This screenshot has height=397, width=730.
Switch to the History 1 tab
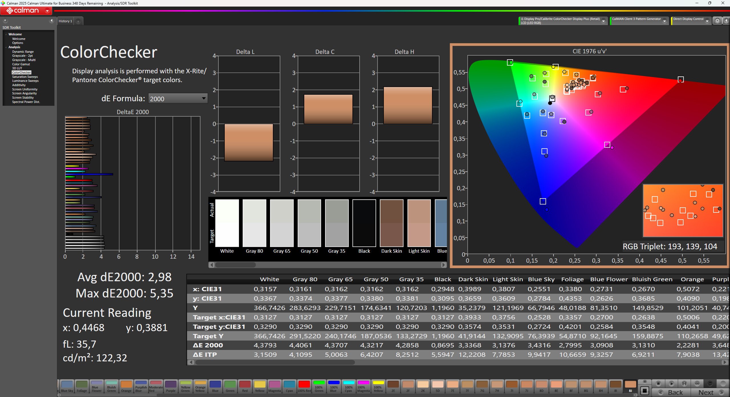point(65,21)
